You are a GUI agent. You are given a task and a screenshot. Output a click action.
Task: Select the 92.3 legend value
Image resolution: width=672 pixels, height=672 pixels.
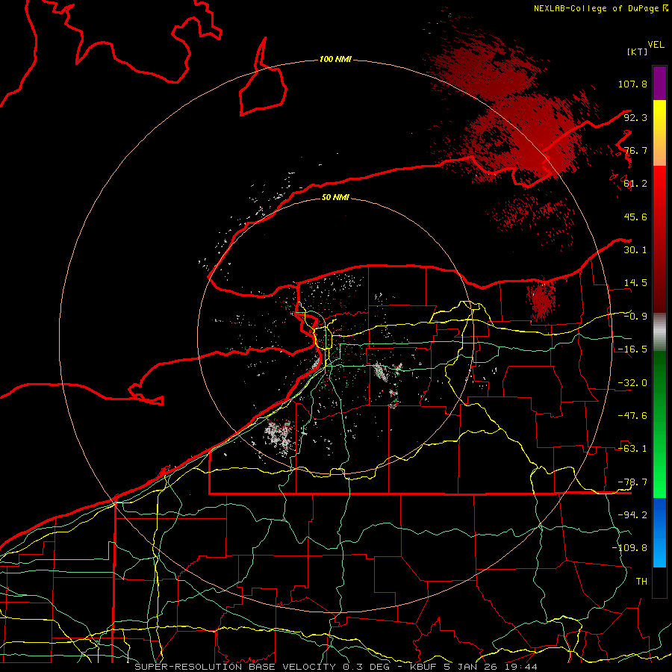click(x=635, y=117)
